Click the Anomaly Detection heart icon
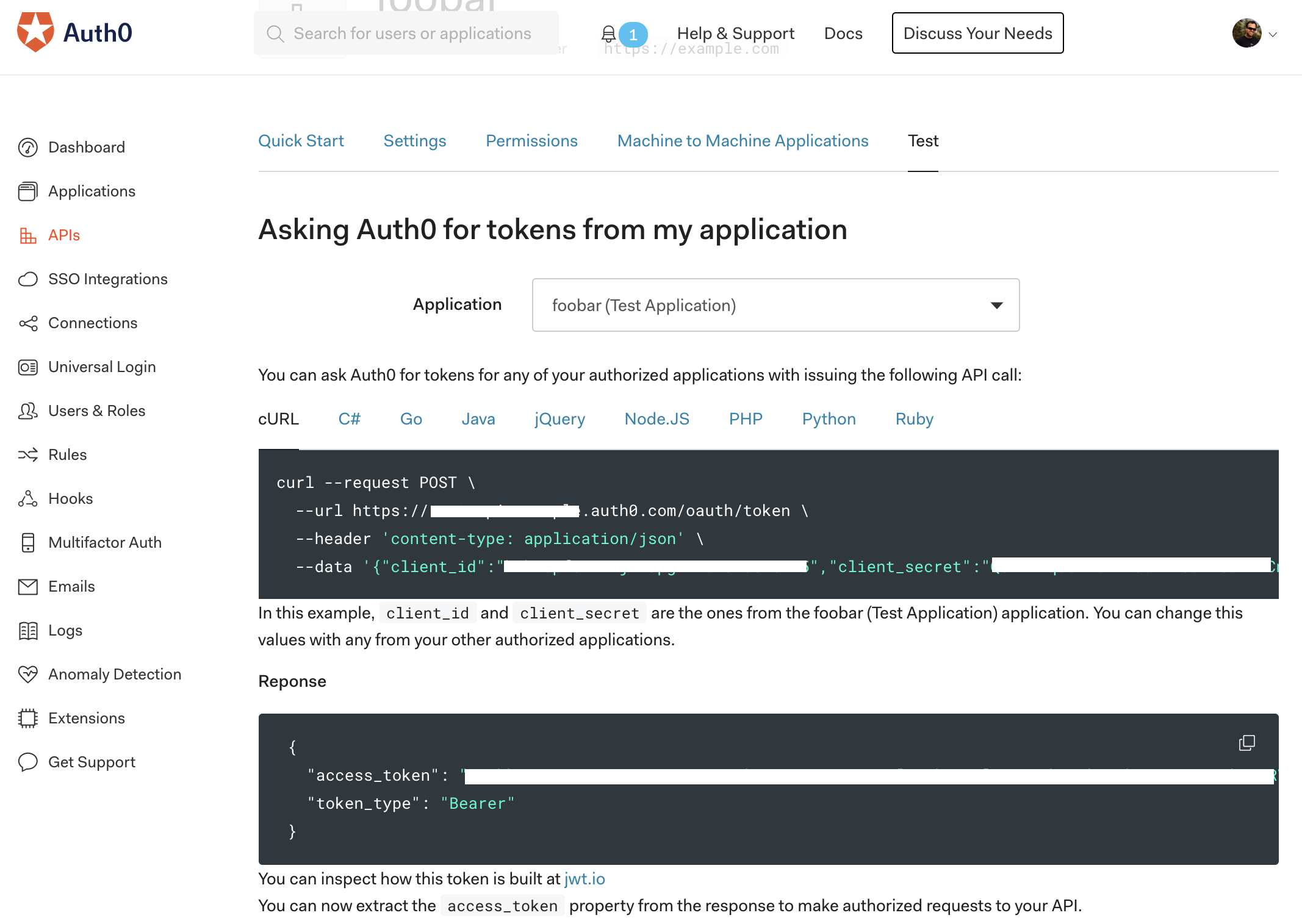The image size is (1302, 921). [27, 674]
